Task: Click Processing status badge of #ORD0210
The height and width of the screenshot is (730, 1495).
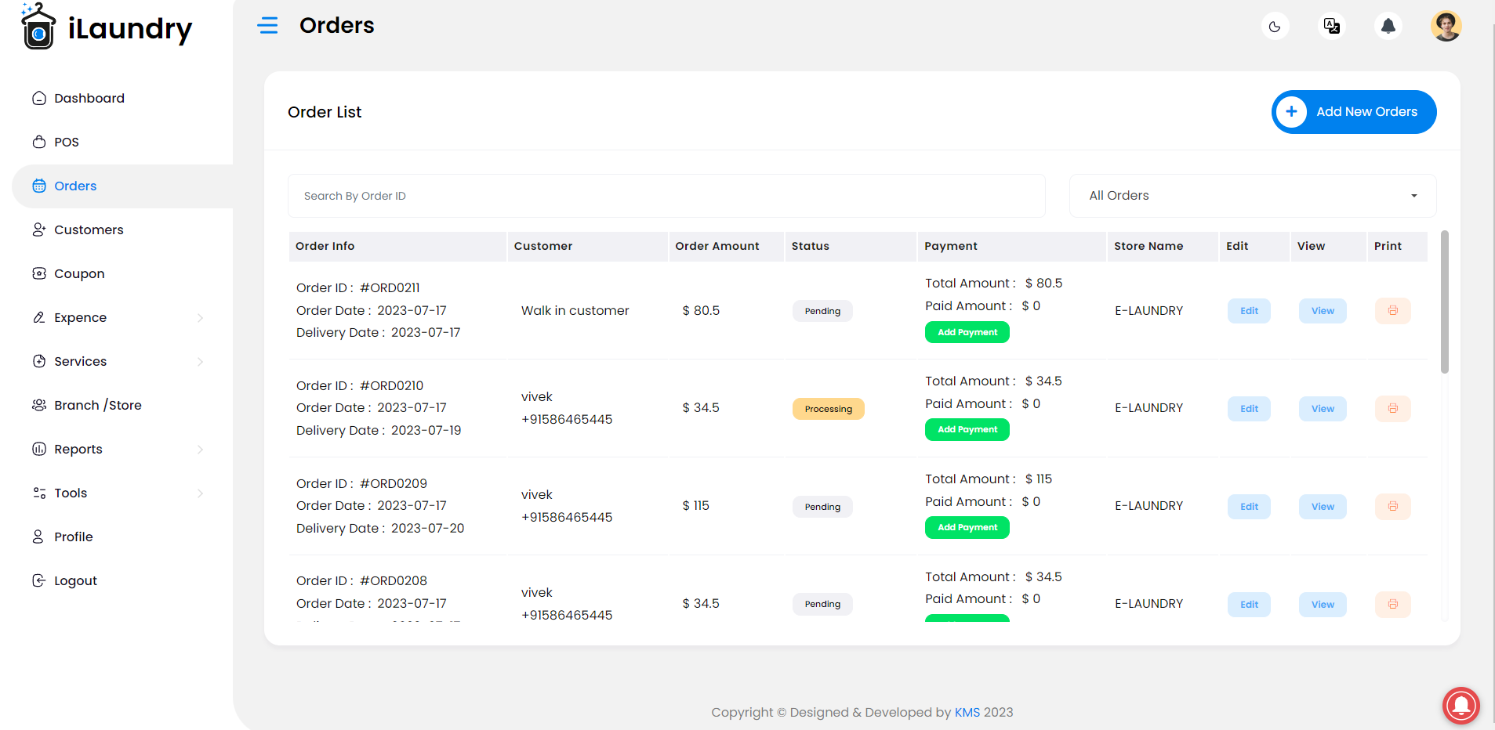Action: (x=828, y=409)
